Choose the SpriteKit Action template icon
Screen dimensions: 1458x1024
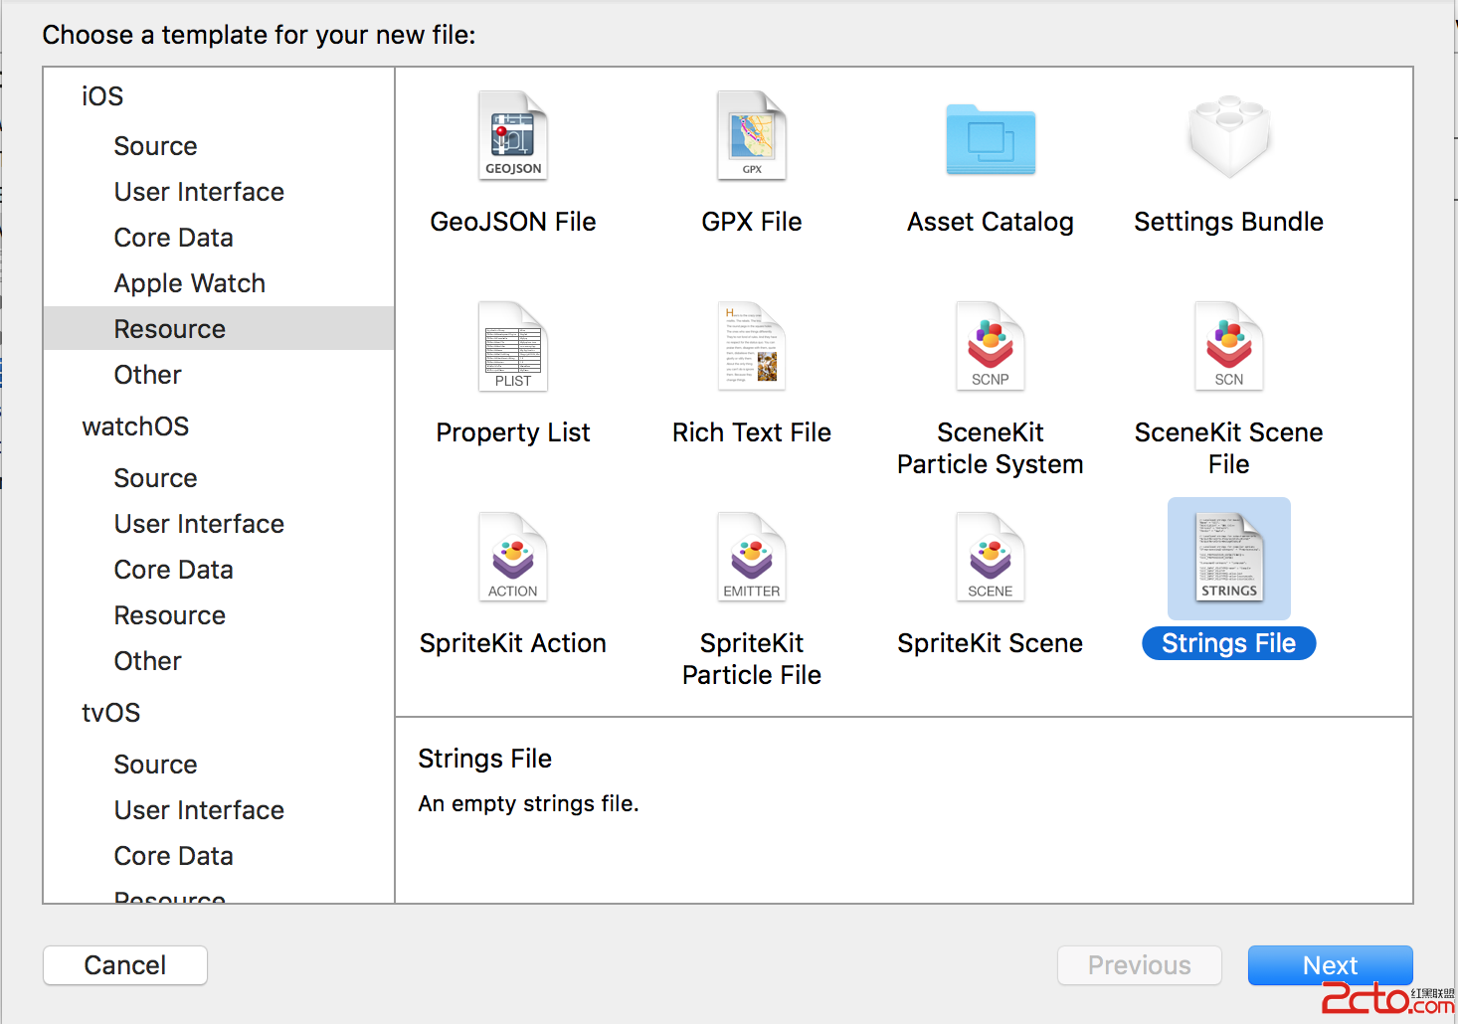coord(513,558)
